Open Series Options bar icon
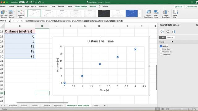Viewport: 198px width, 111px height. (174, 31)
